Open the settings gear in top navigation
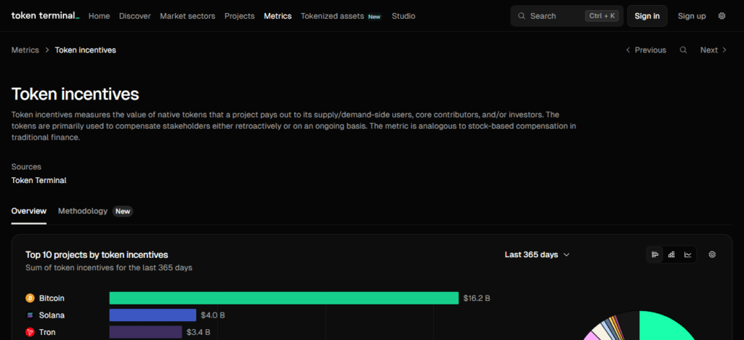Image resolution: width=744 pixels, height=340 pixels. 721,16
